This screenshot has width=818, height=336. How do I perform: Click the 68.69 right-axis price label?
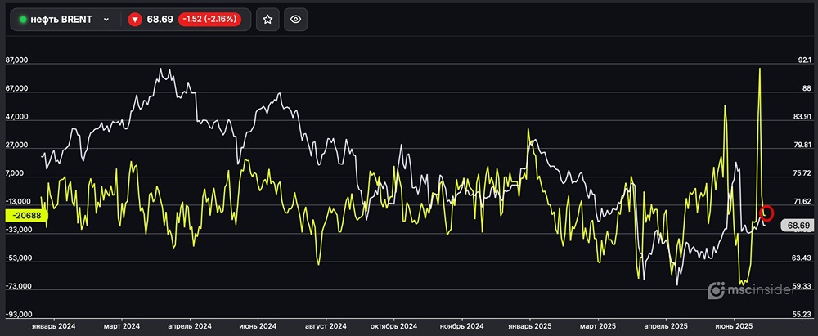pyautogui.click(x=798, y=226)
